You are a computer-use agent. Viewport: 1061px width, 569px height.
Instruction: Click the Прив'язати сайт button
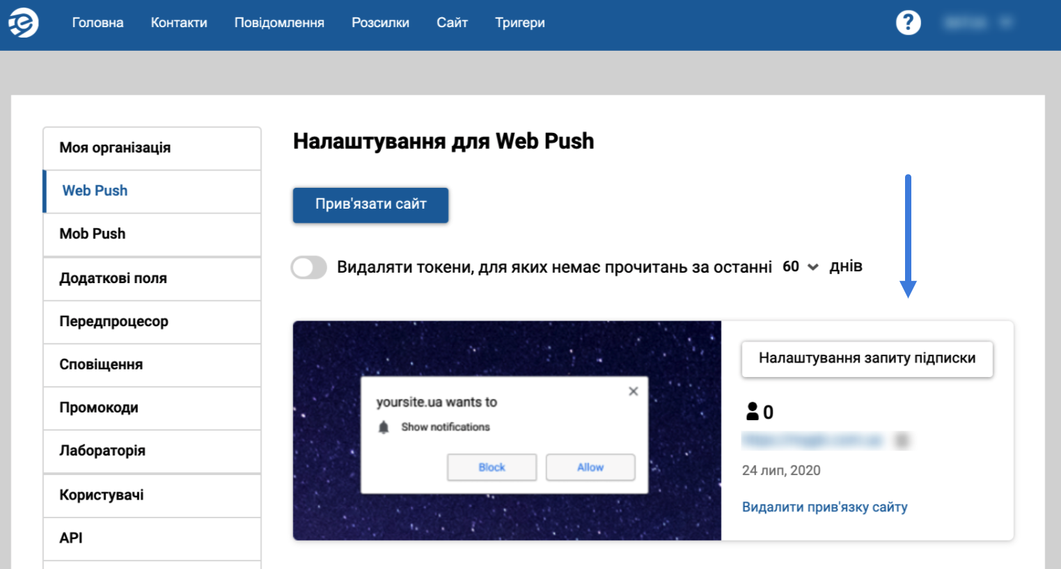pos(370,205)
